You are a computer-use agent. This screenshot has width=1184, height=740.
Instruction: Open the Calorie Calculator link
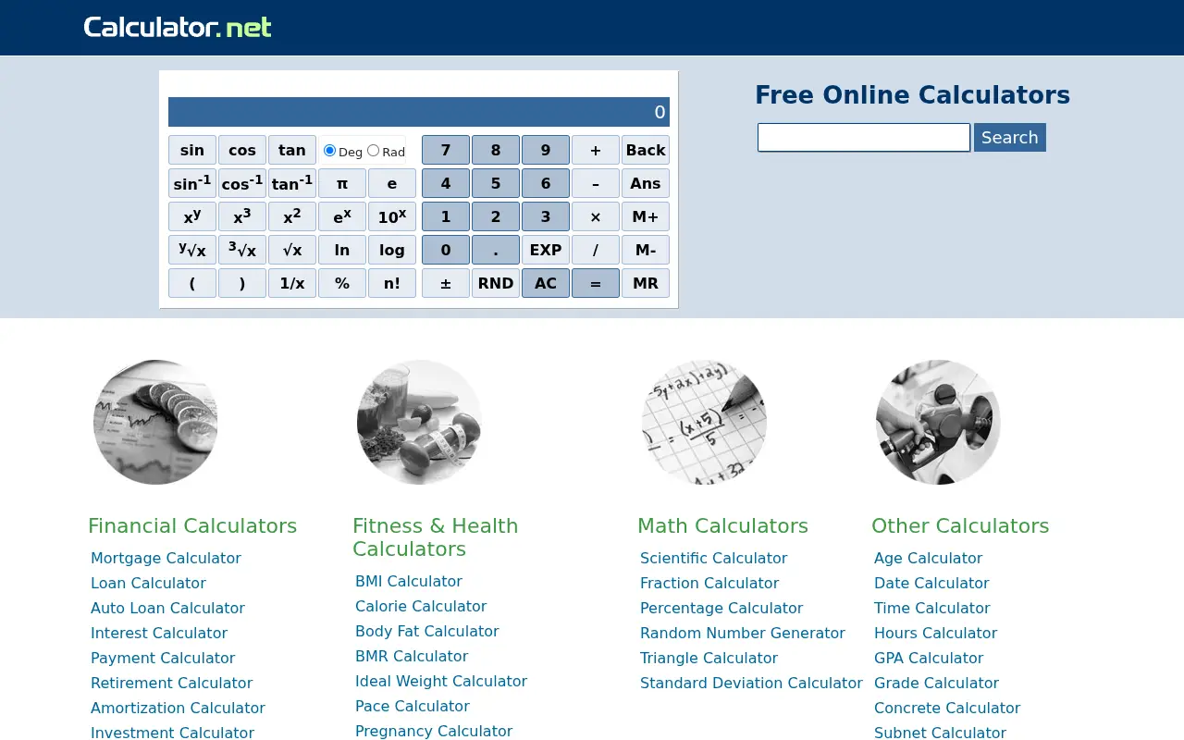421,606
